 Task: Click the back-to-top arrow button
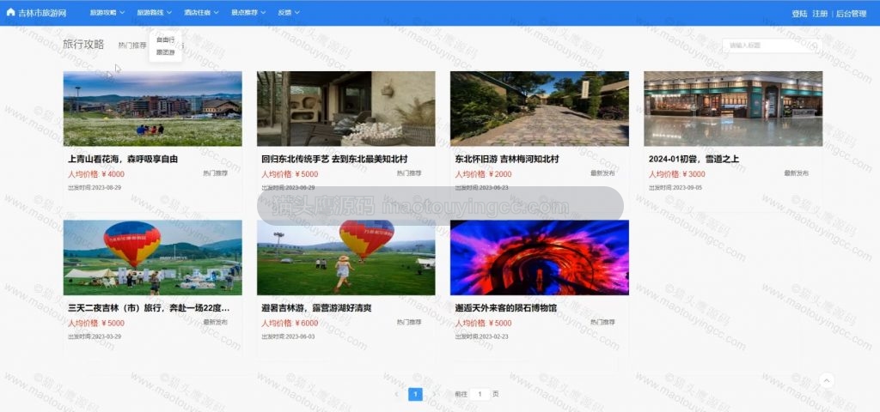826,380
